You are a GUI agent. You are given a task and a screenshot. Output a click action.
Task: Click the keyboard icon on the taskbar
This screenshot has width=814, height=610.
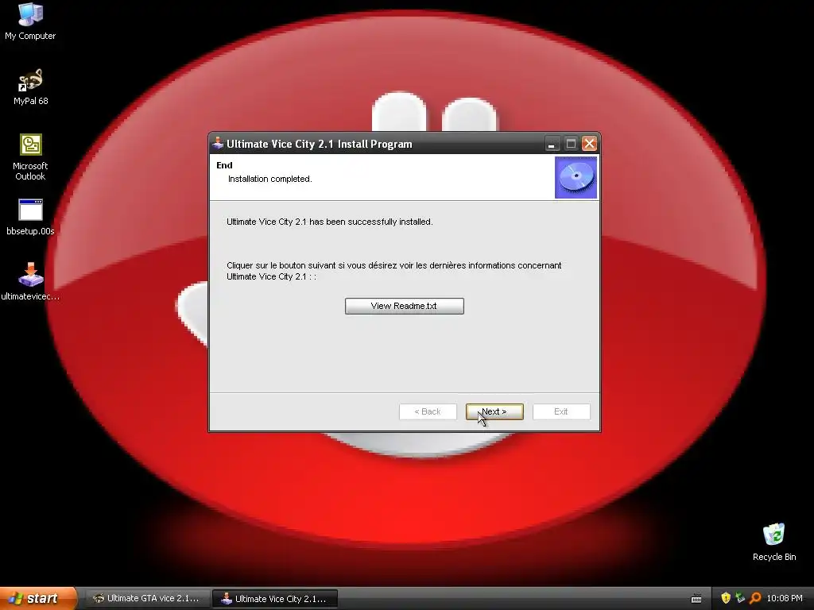(696, 599)
